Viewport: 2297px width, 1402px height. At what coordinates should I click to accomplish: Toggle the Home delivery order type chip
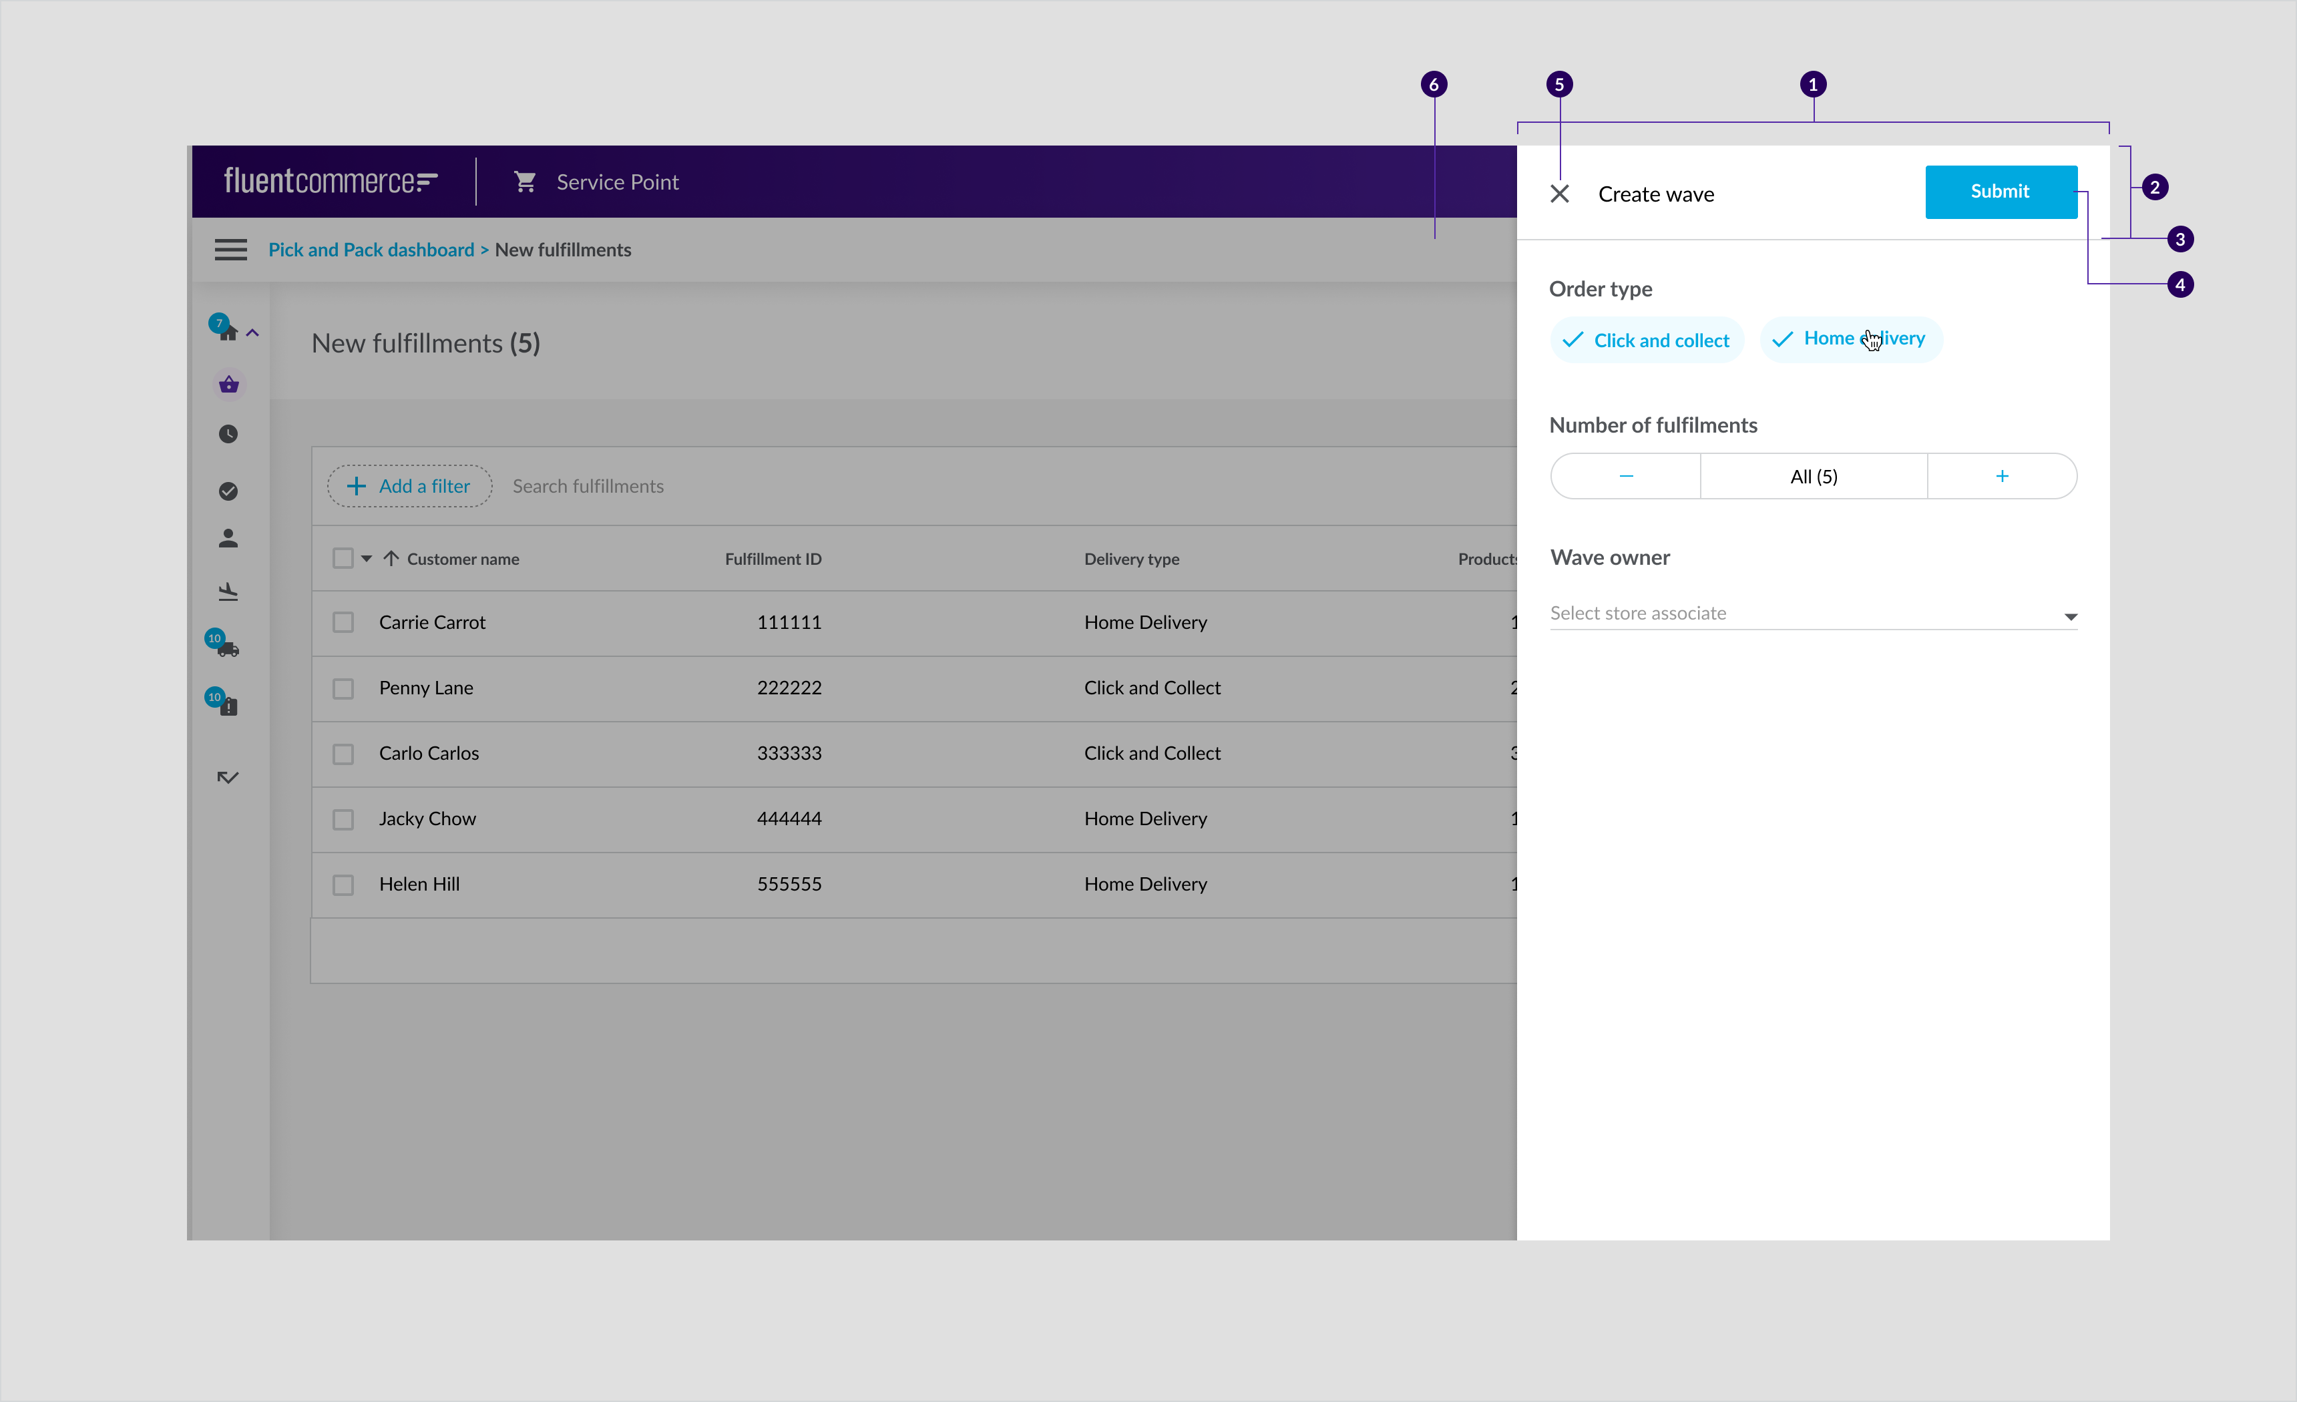(x=1850, y=339)
